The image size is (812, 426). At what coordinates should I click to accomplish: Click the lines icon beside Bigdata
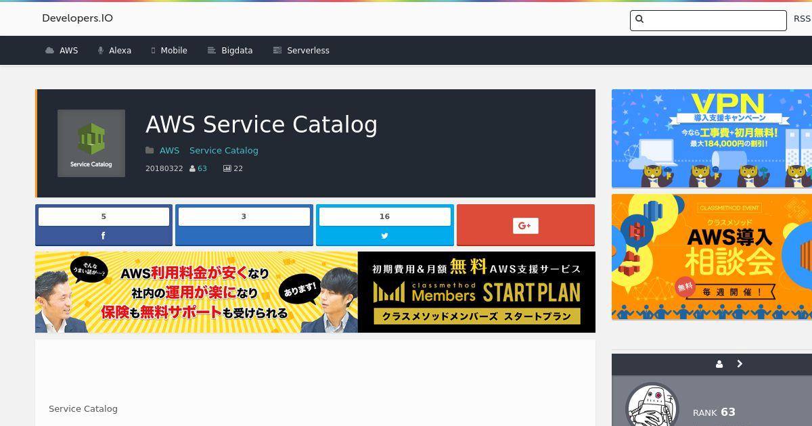point(211,51)
